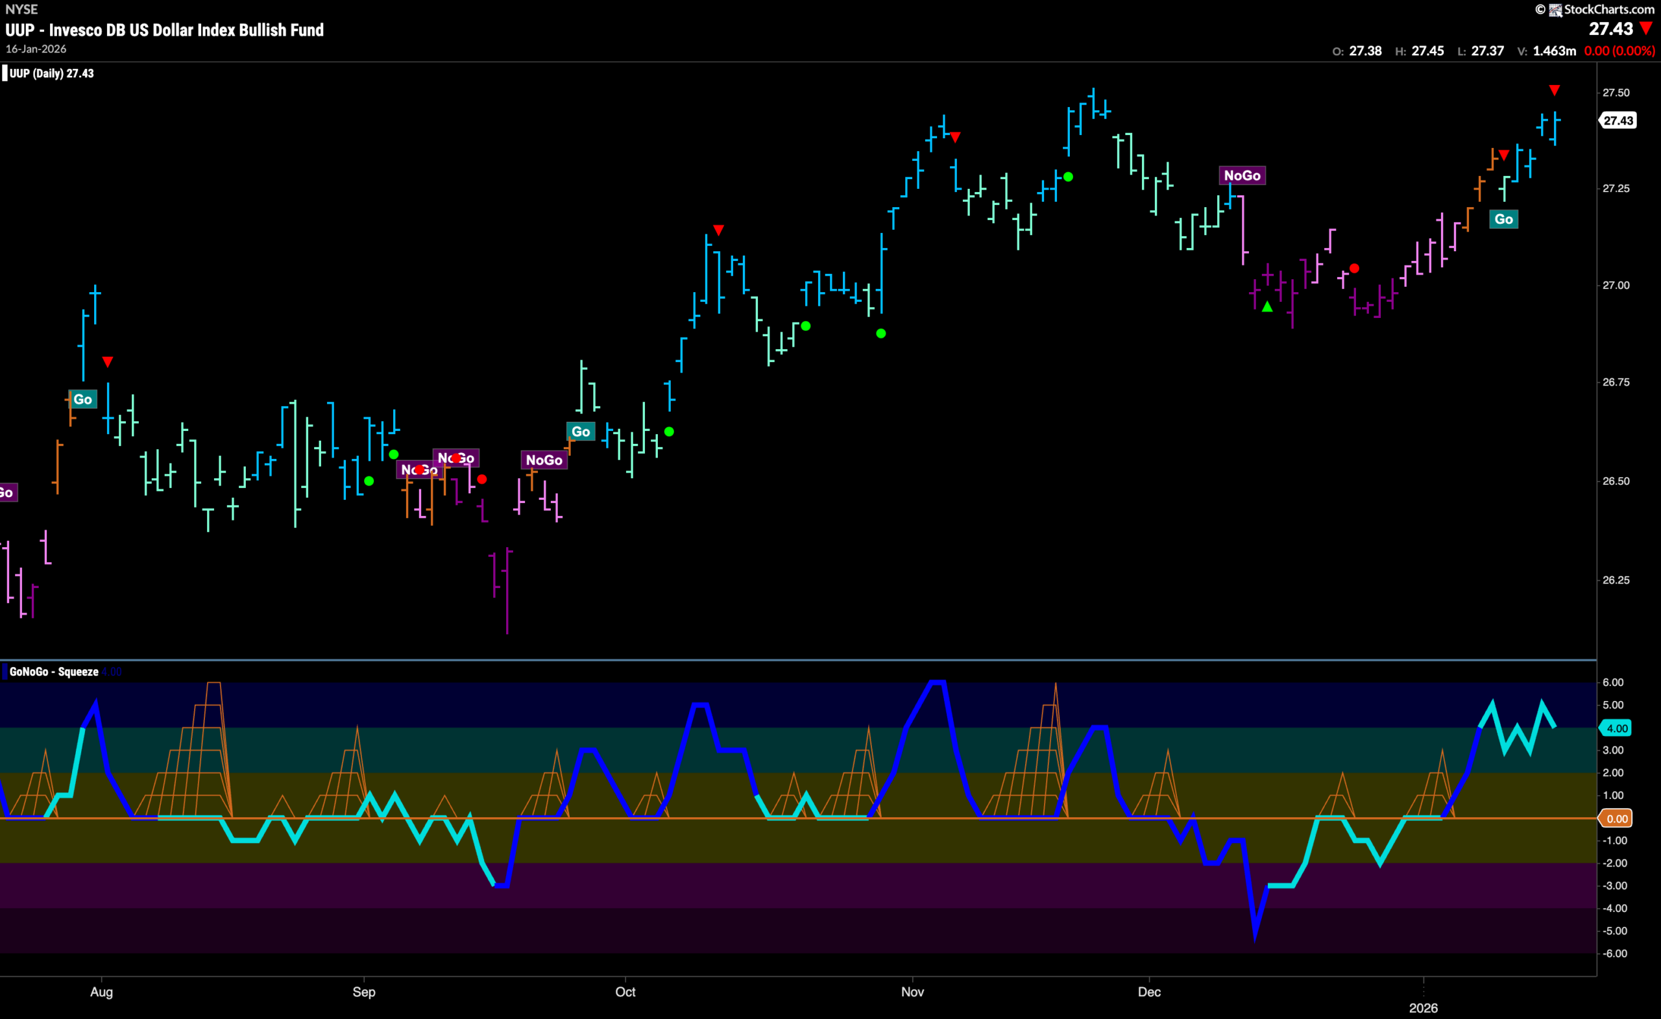
Task: Click the 27.50 price axis label
Action: coord(1616,92)
